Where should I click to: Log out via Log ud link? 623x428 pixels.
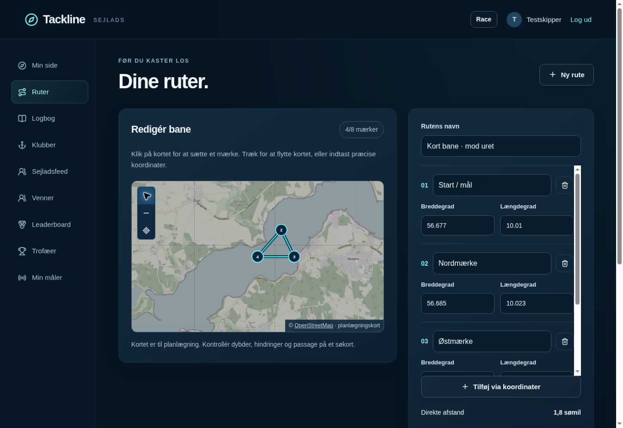580,19
